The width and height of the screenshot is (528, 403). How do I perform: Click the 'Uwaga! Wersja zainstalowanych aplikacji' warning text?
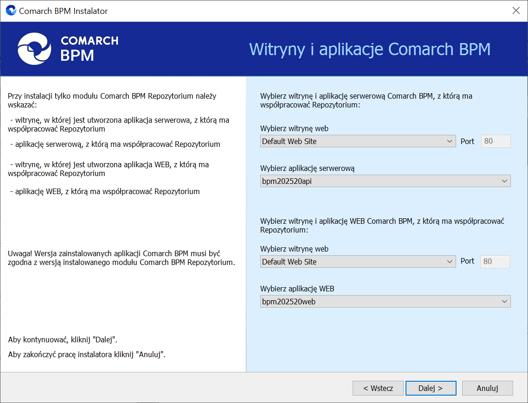121,258
